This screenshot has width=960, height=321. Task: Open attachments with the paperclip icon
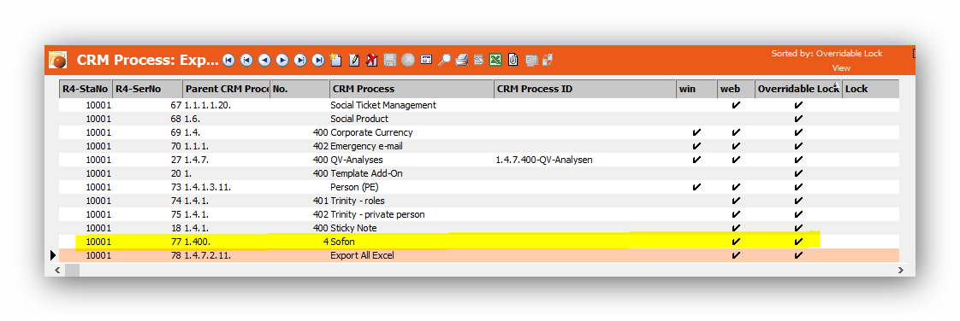tap(513, 60)
